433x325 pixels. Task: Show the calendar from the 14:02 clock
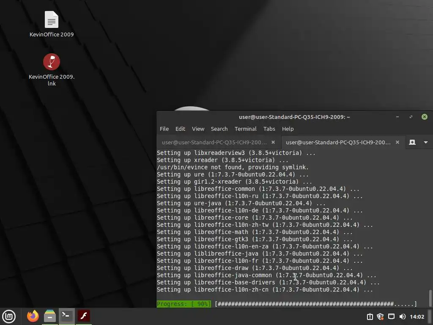(417, 317)
